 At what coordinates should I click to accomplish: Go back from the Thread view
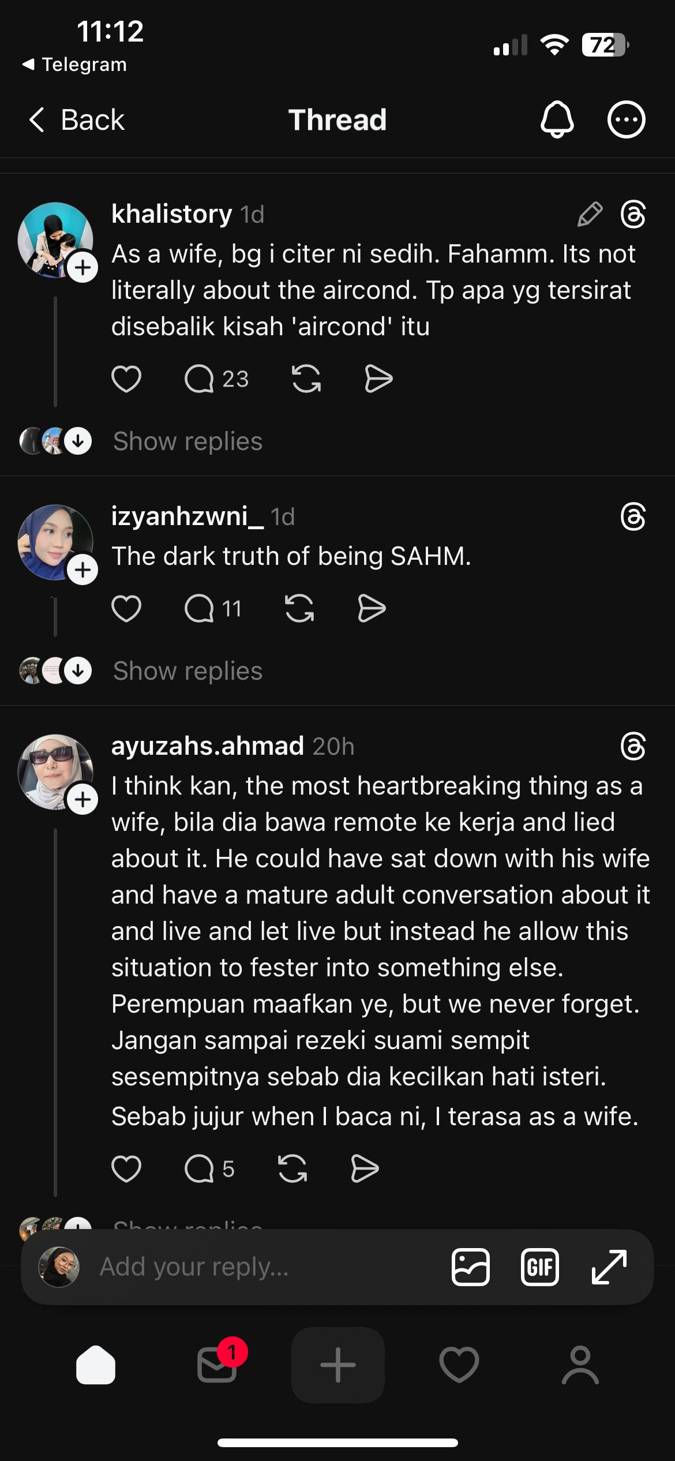point(76,120)
